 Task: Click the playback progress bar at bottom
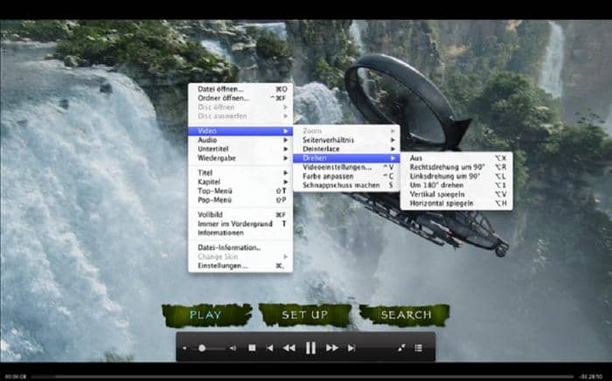coord(303,377)
